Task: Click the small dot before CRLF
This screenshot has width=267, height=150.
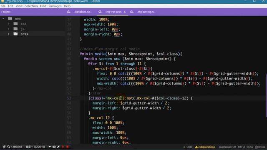Action: (184, 147)
